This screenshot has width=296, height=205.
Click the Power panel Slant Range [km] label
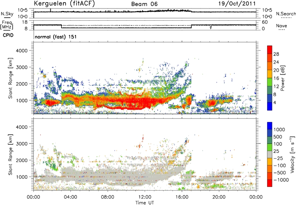pyautogui.click(x=10, y=78)
